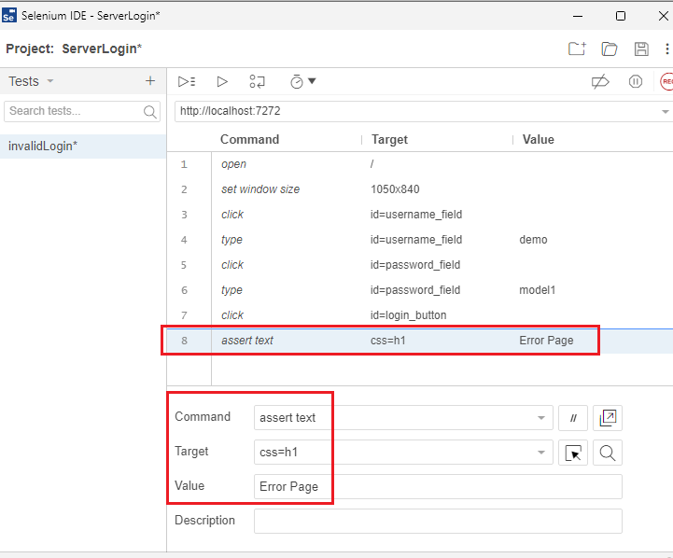
Task: Select row 4 type command
Action: pos(420,240)
